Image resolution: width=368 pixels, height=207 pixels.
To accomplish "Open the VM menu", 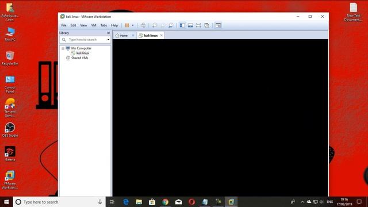I will click(94, 25).
